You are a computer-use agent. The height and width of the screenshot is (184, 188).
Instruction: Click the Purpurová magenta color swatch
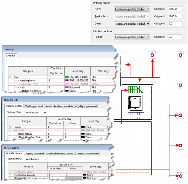click(67, 87)
